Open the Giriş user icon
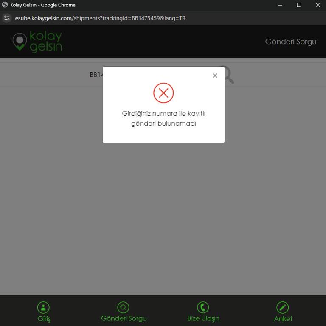Screen dimensions: 326x326 (x=43, y=307)
